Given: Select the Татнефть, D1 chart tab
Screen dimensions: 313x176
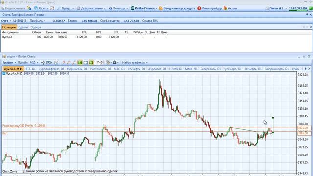Looking at the screenshot, I should coord(253,69).
